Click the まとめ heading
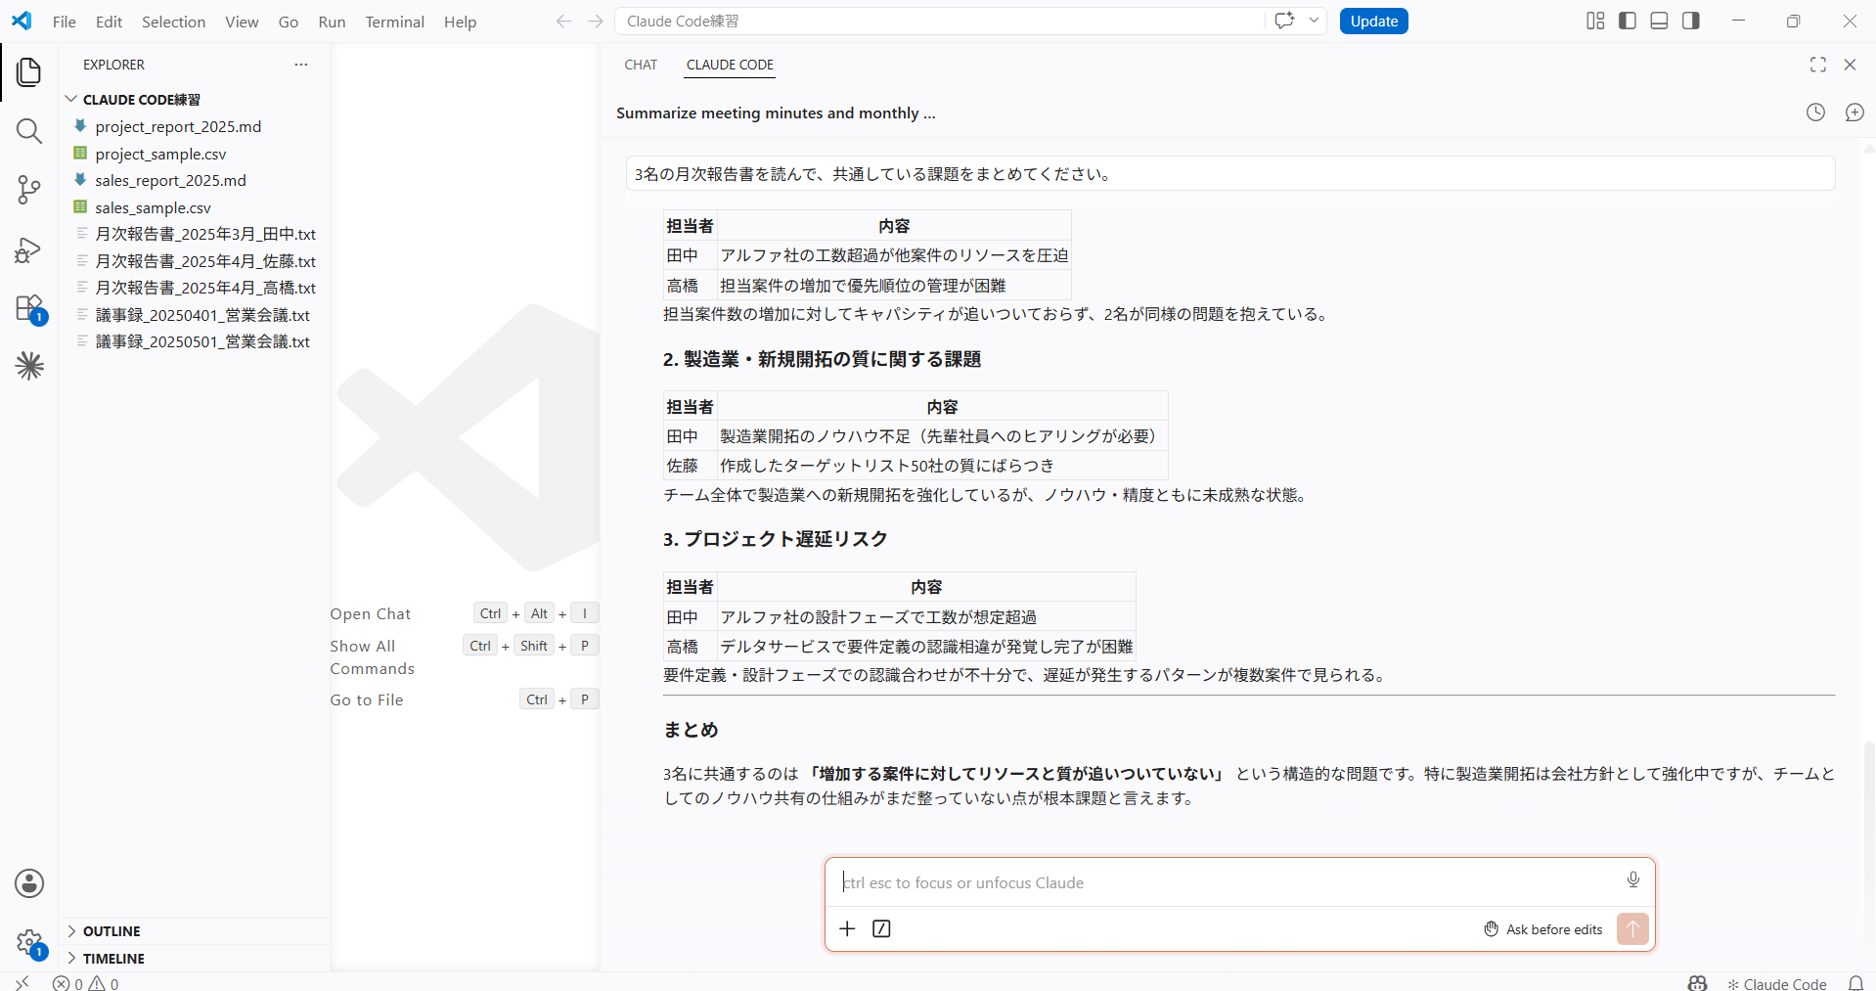The width and height of the screenshot is (1876, 991). click(691, 730)
